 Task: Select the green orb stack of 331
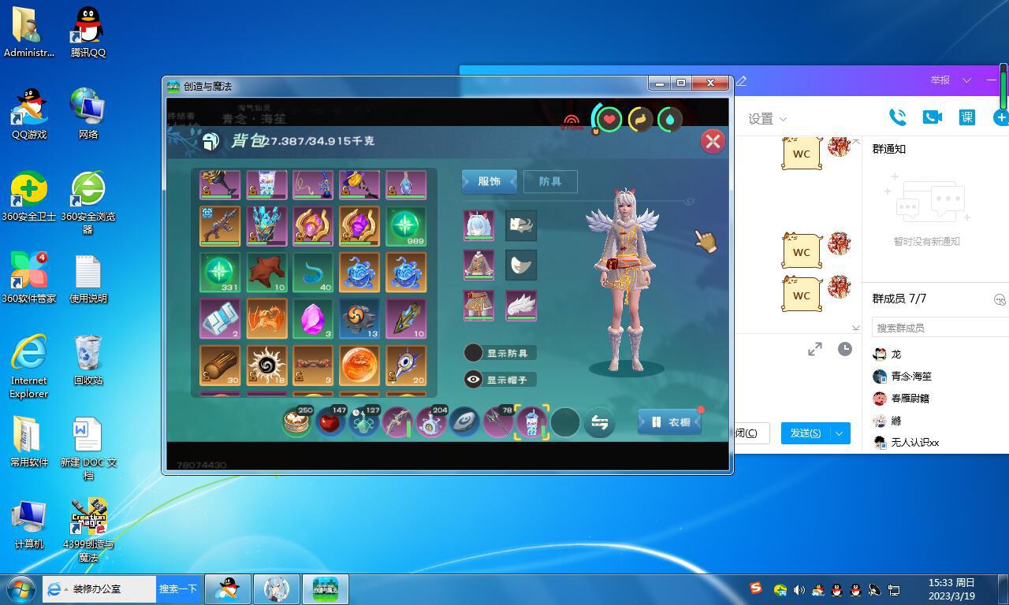[220, 273]
